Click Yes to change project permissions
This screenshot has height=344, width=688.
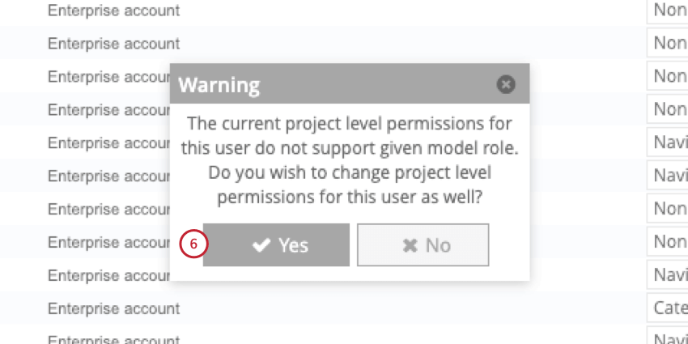pyautogui.click(x=276, y=245)
